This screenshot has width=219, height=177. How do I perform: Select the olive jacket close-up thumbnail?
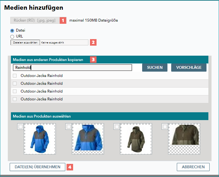tap(184, 139)
